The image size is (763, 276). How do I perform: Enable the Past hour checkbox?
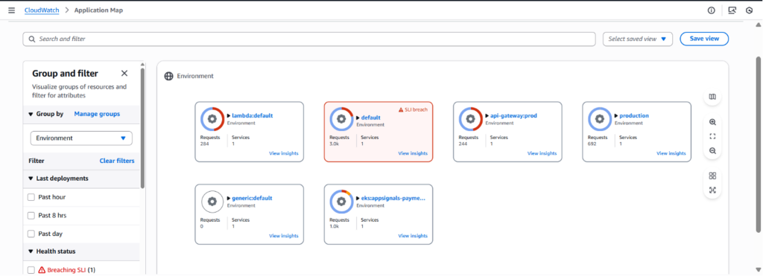pos(31,197)
